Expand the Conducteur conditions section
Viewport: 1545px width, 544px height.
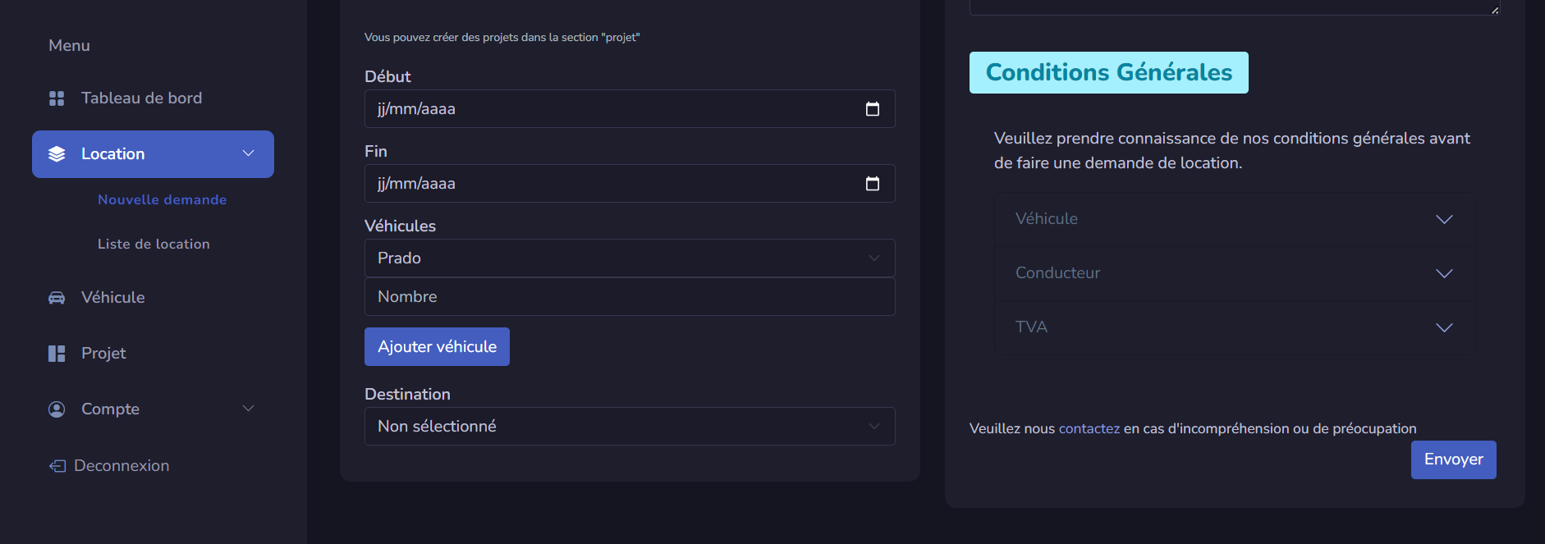1234,273
